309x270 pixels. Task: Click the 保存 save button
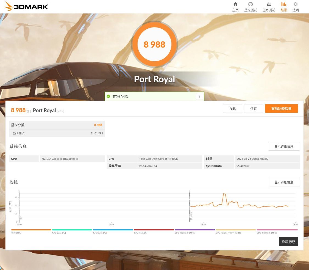(254, 109)
